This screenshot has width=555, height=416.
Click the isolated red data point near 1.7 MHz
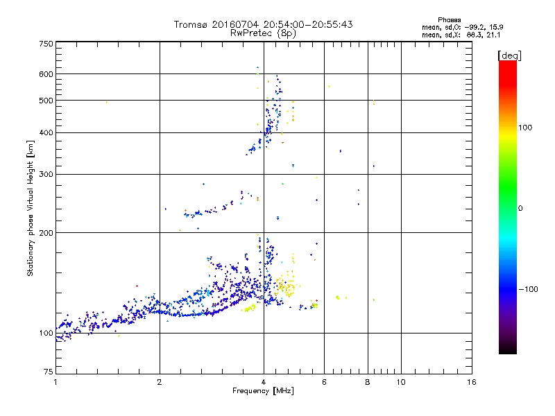137,286
